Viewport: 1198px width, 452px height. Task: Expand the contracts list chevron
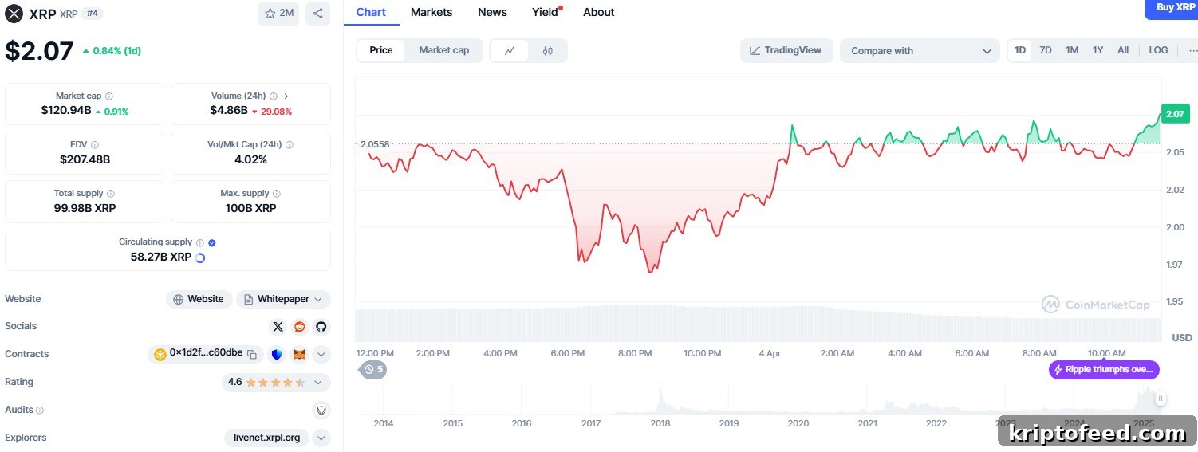pyautogui.click(x=321, y=354)
